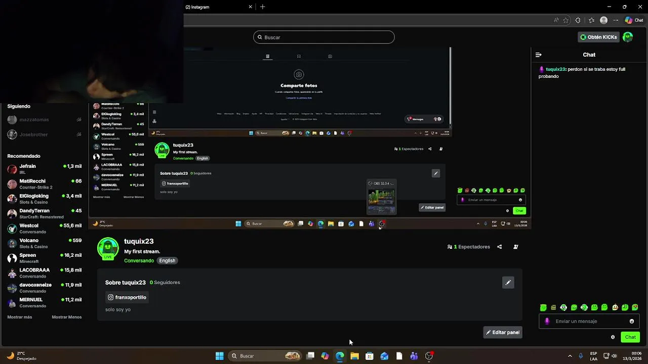The width and height of the screenshot is (648, 364).
Task: Open the LACOBRAAA recommended channel
Action: 45,273
